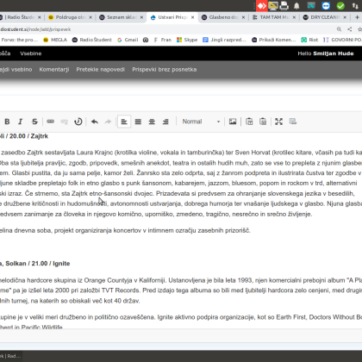Open Komentarji admin menu item
Image resolution: width=362 pixels, height=362 pixels.
(x=54, y=70)
